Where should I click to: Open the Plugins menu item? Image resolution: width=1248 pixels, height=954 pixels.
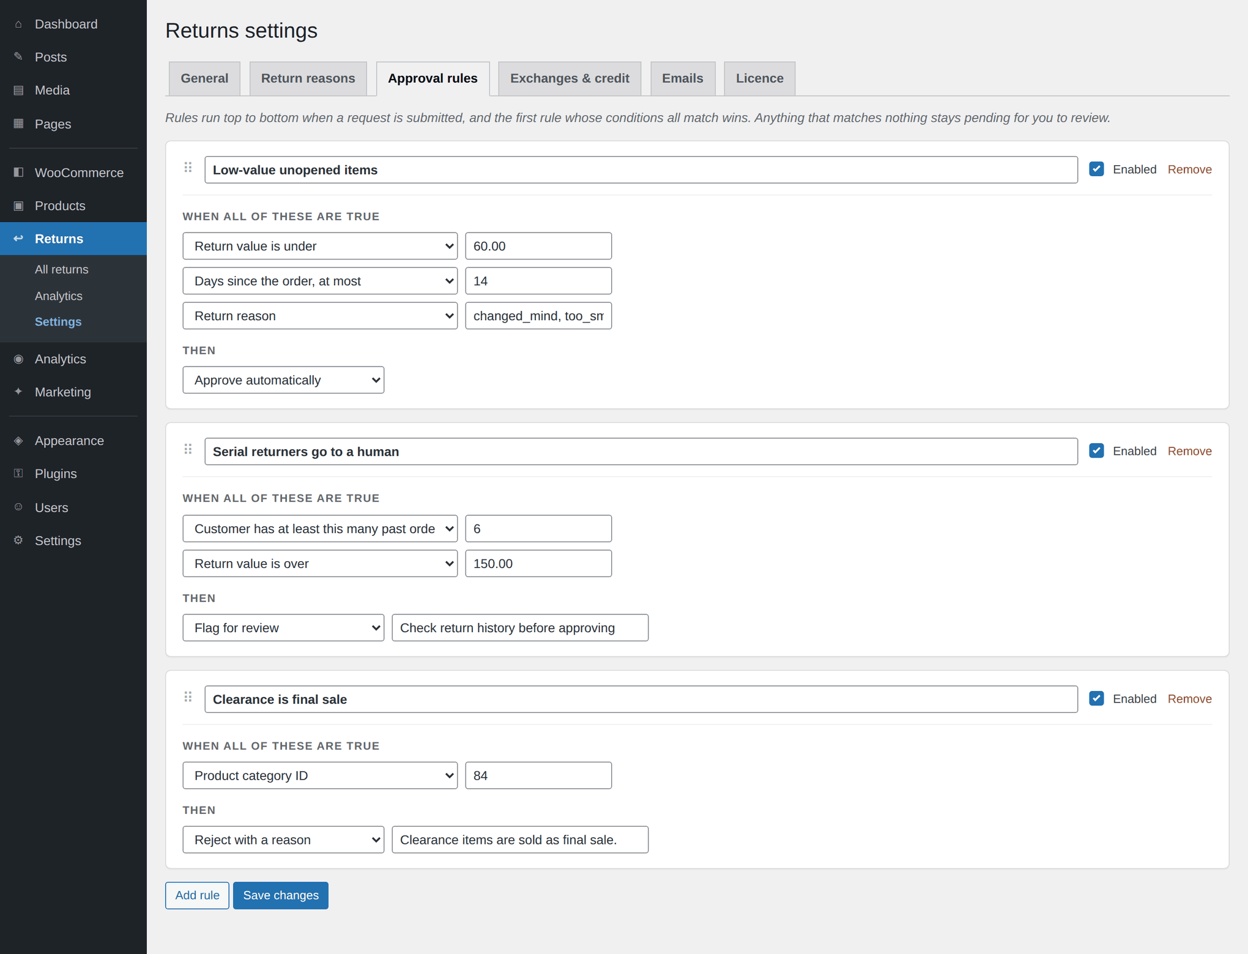point(73,474)
